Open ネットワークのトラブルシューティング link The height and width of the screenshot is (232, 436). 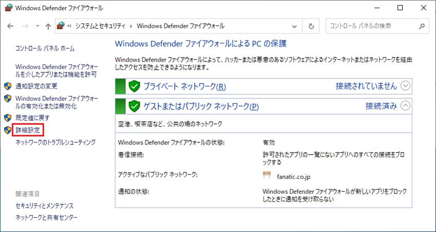(55, 142)
